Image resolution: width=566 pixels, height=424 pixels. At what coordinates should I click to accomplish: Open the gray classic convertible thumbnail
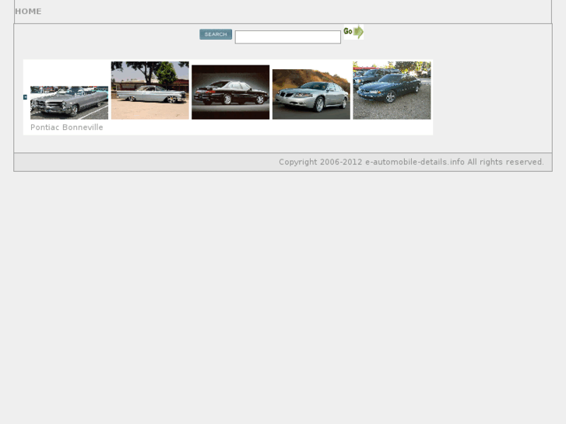tap(69, 103)
